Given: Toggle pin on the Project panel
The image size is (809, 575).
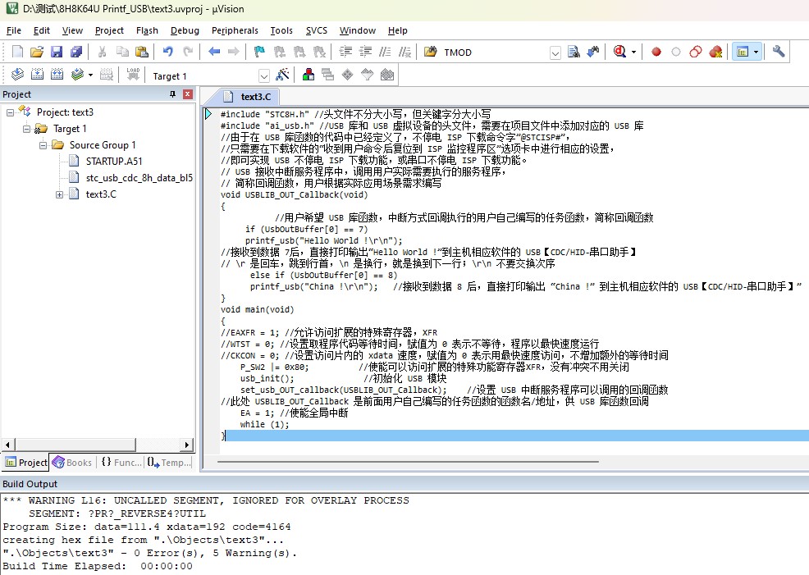Looking at the screenshot, I should [173, 94].
